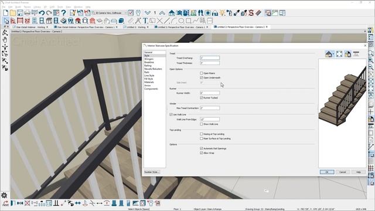Select General in the dialog's panel list
375x211 pixels.
pos(148,52)
